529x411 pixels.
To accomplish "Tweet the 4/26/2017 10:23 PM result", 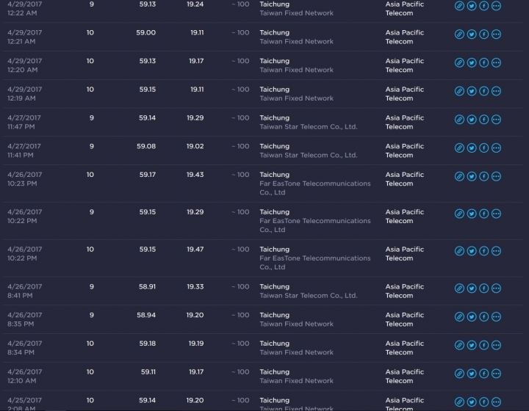I will [x=472, y=176].
